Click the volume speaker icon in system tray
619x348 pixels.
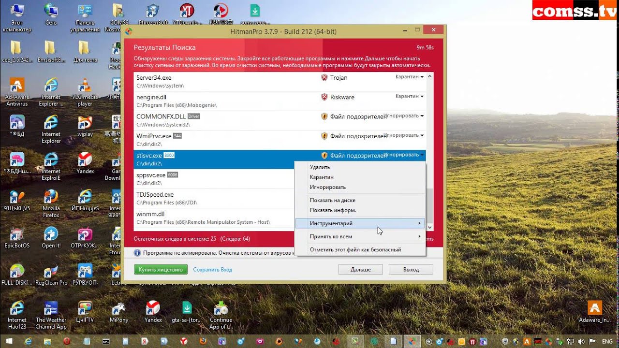(x=581, y=342)
